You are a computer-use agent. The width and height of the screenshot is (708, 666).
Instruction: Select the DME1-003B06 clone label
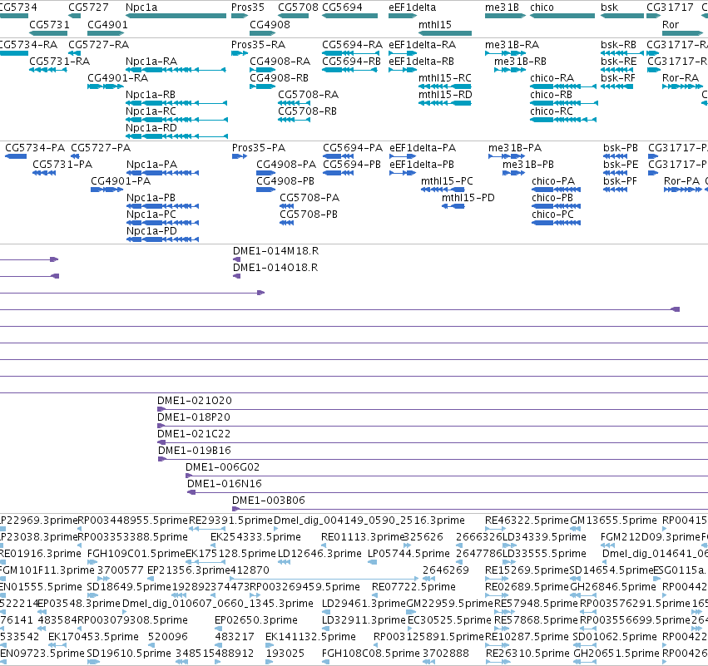point(268,500)
